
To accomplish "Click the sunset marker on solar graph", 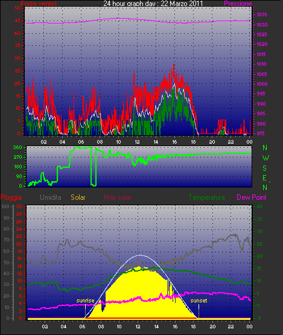I will point(199,301).
